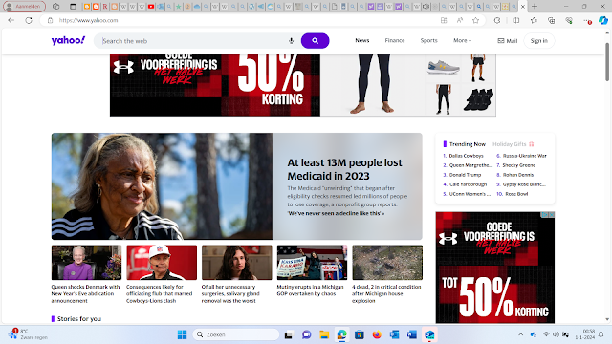Viewport: 612px width, 344px height.
Task: Open Dallas Cowboys trending topic
Action: pos(466,156)
